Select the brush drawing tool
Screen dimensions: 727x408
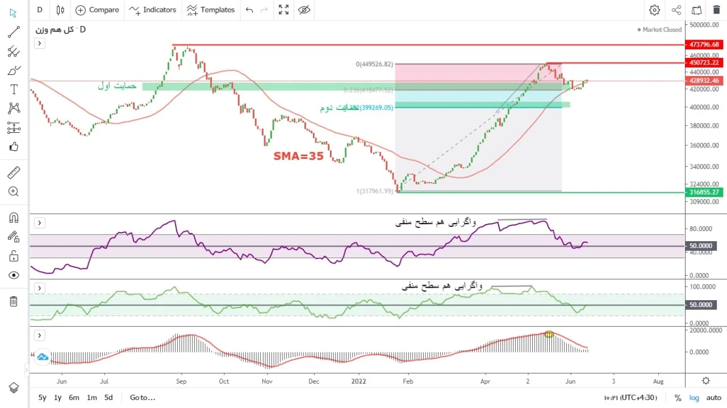pos(14,71)
